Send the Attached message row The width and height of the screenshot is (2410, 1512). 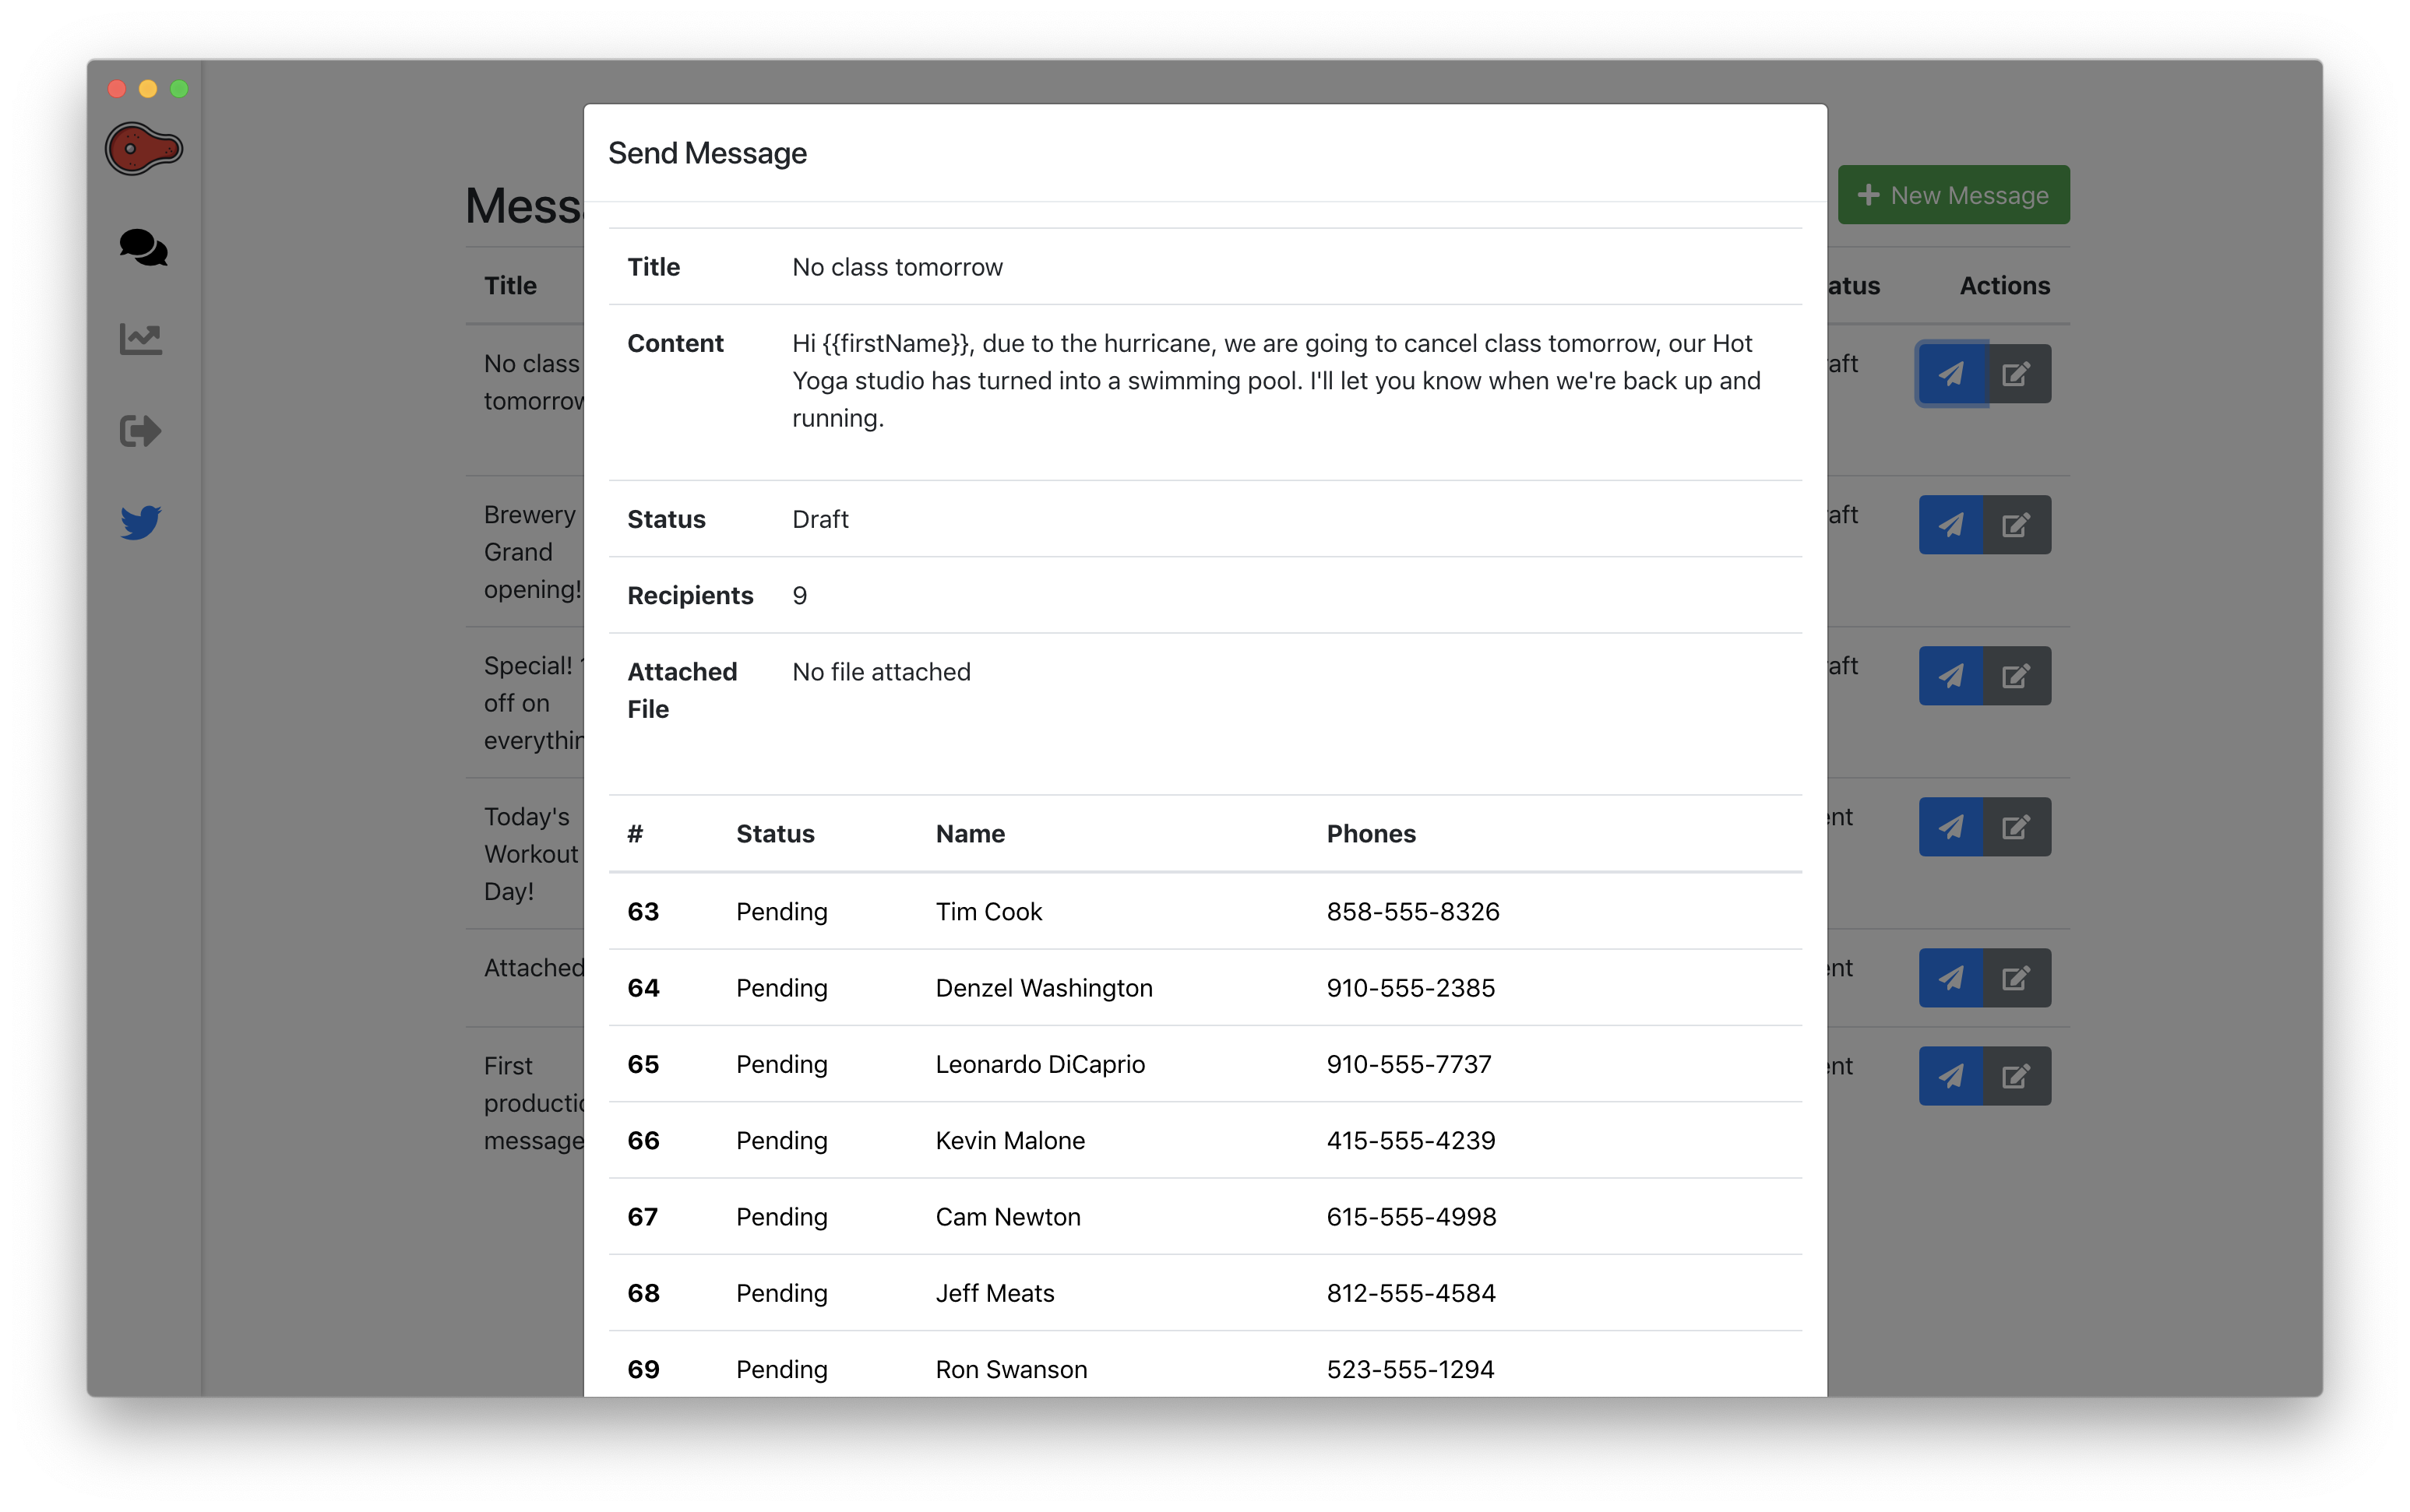tap(1950, 978)
